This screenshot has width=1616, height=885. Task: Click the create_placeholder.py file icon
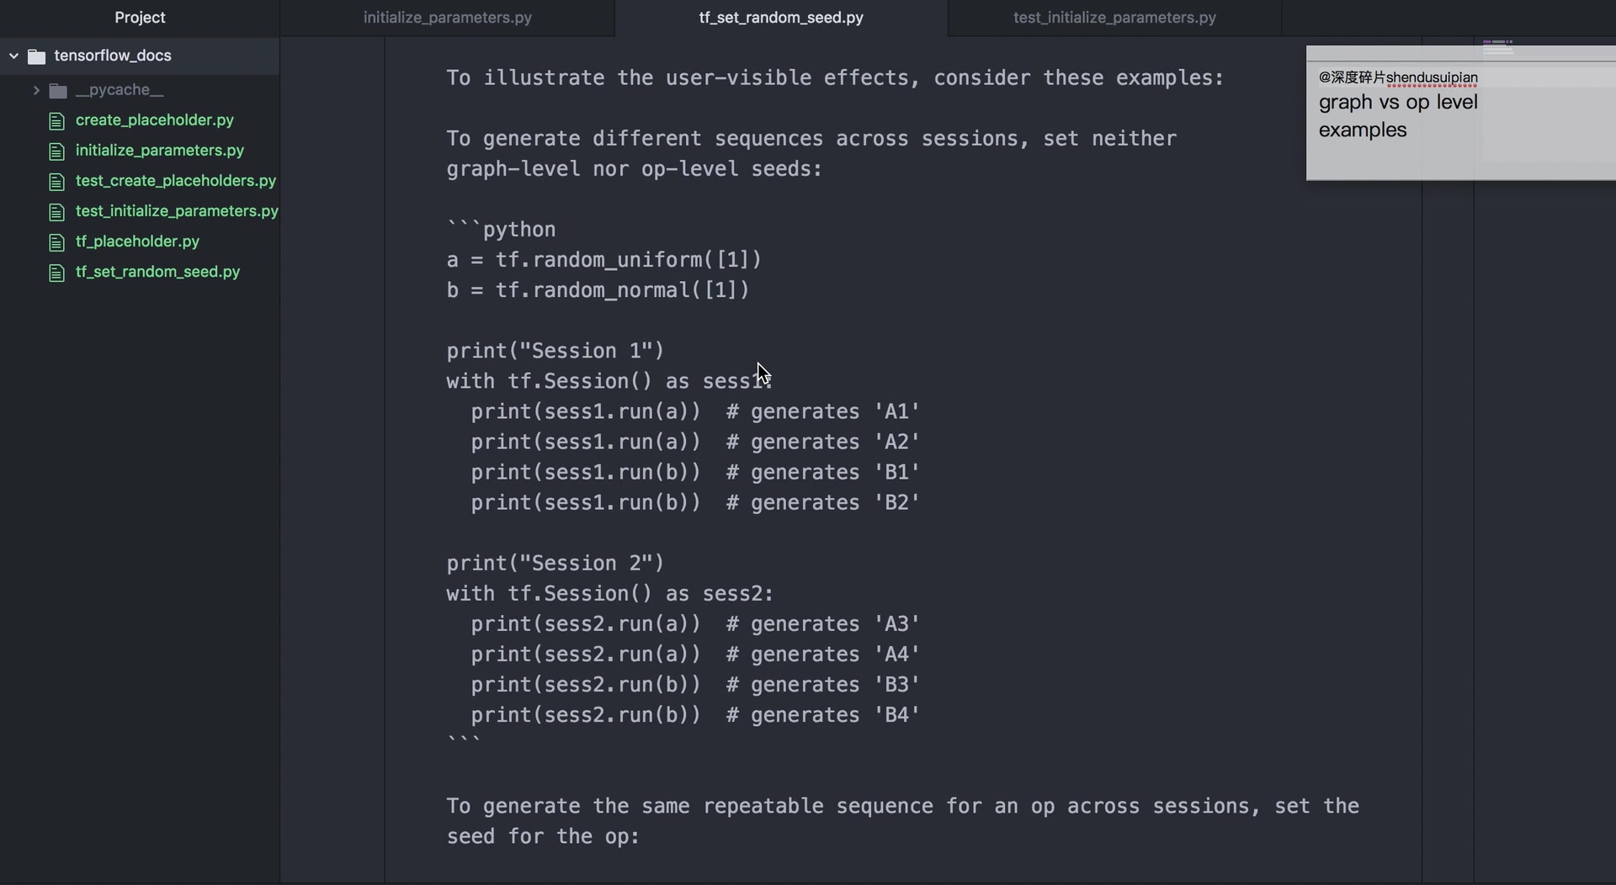click(56, 121)
